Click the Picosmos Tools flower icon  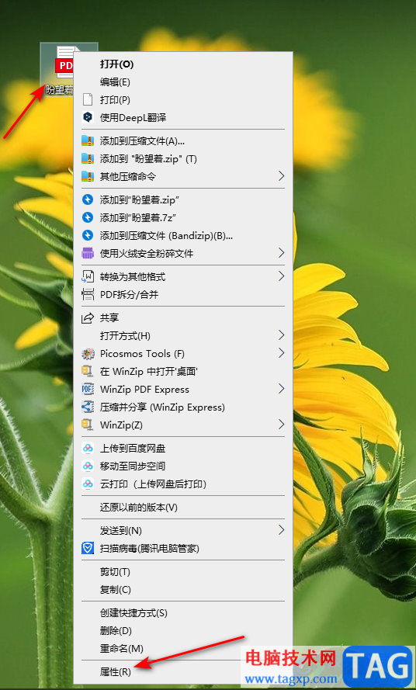[x=88, y=353]
